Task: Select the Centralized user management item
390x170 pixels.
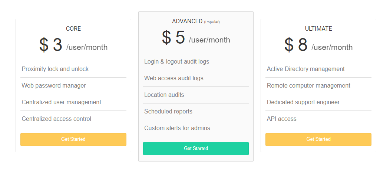Action: [x=62, y=102]
